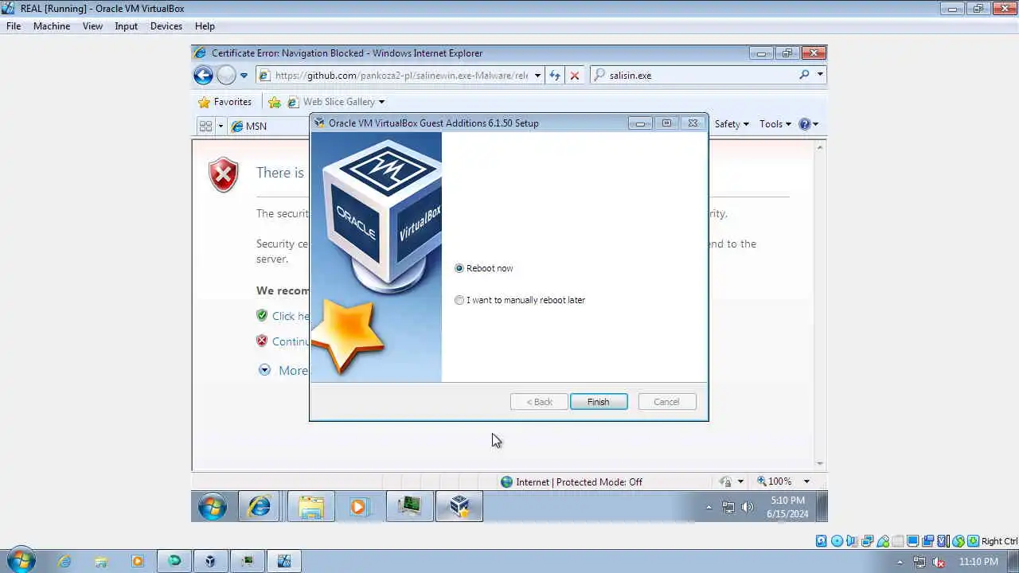Click the blue Help question icon
This screenshot has width=1019, height=573.
click(805, 124)
